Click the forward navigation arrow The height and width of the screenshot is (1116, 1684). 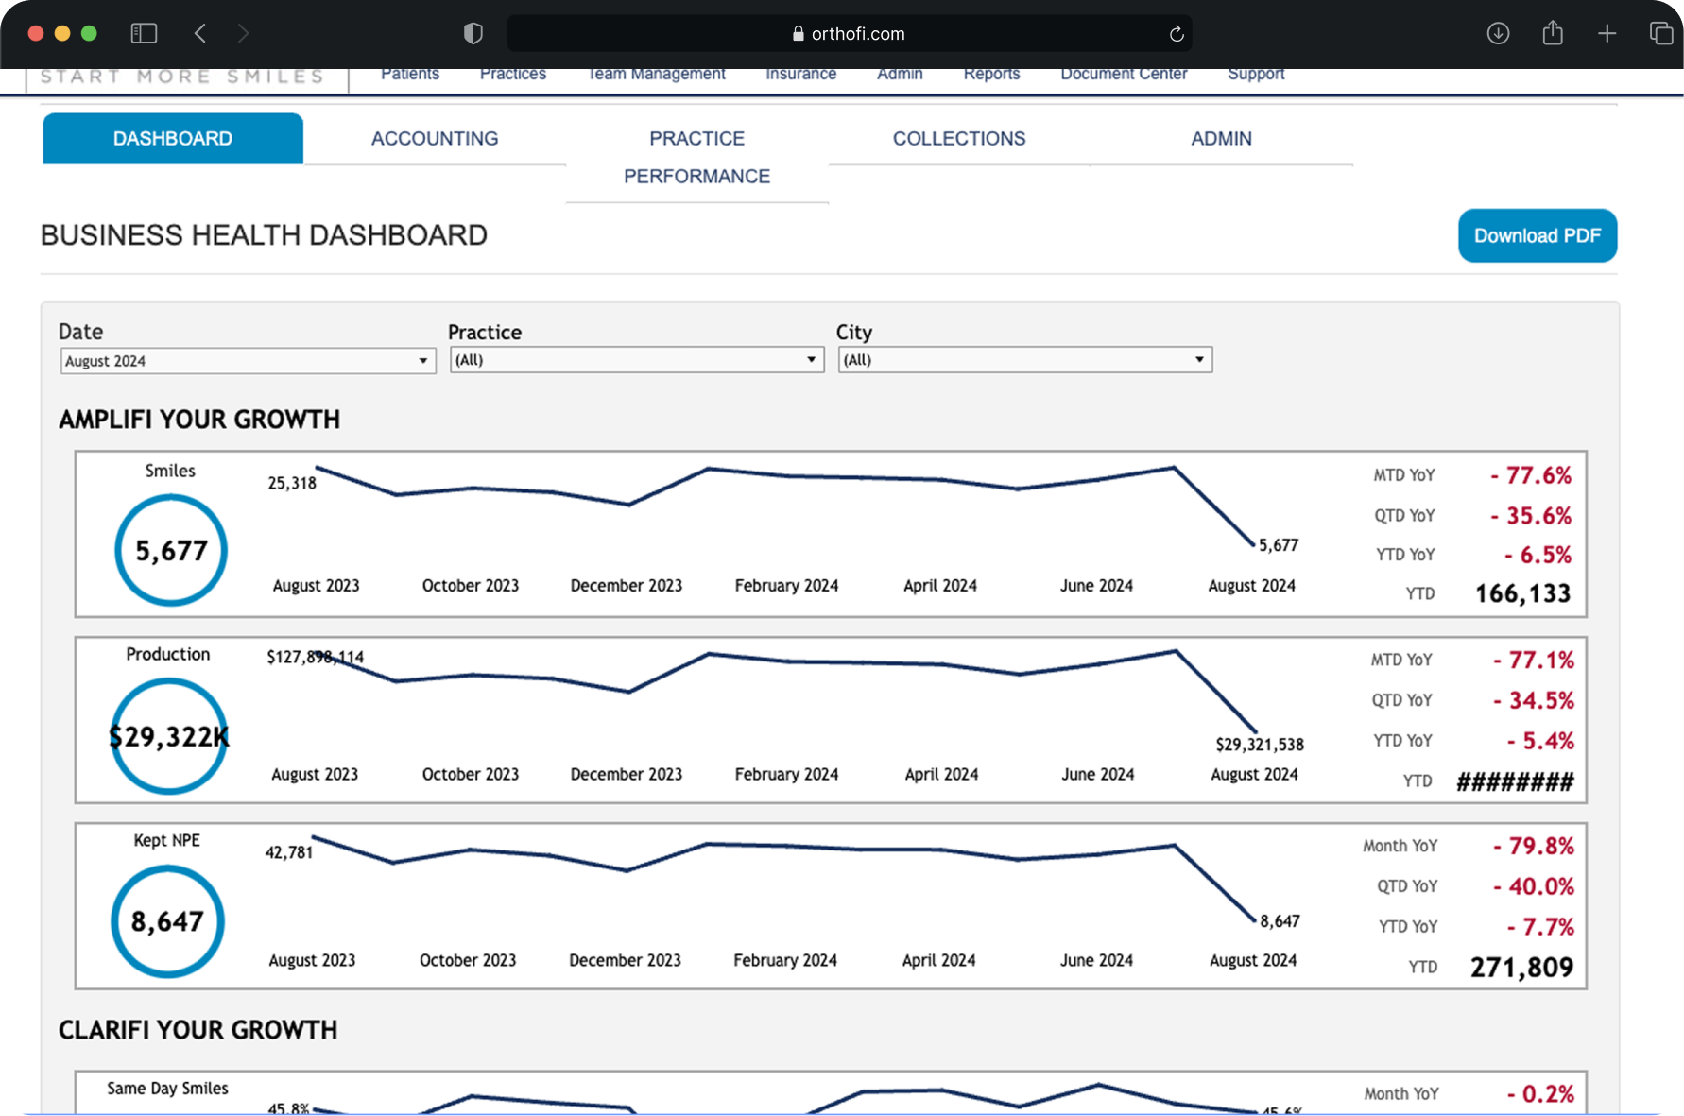coord(243,33)
